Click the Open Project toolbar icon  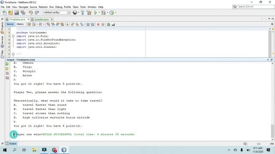[x=17, y=12]
